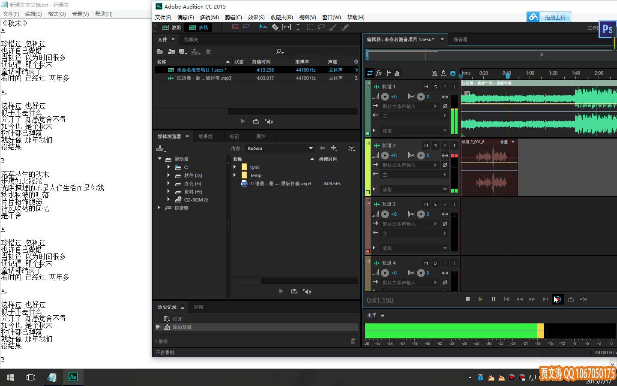617x386 pixels.
Task: Toggle polarity reverse on track 1
Action: click(x=445, y=106)
